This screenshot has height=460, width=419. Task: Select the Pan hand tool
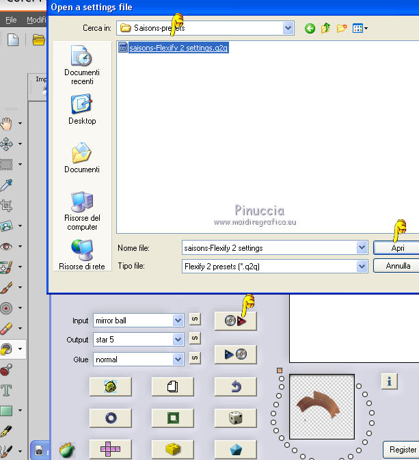pyautogui.click(x=6, y=124)
